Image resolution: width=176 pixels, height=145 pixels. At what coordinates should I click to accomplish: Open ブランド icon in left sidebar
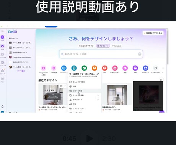click(x=2, y=71)
